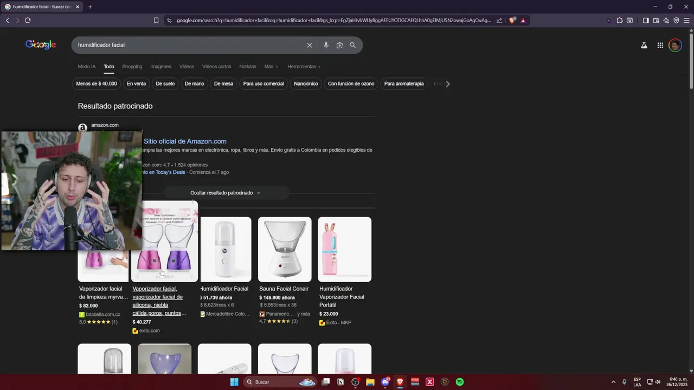The width and height of the screenshot is (694, 390).
Task: Open new tab with the plus button
Action: click(x=90, y=6)
